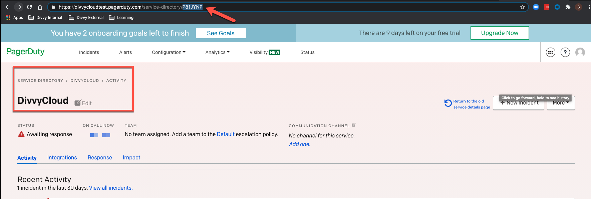The image size is (591, 199).
Task: Click the See Goals button
Action: click(x=221, y=33)
